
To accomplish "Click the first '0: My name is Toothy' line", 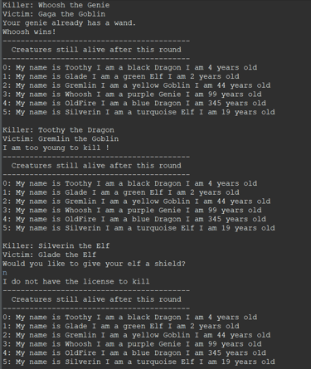I will pos(130,67).
